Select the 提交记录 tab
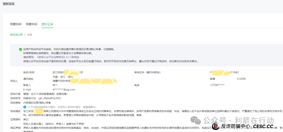The width and height of the screenshot is (283, 132). (x=47, y=24)
